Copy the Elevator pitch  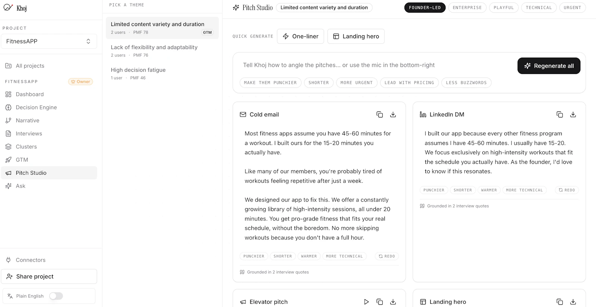[380, 302]
